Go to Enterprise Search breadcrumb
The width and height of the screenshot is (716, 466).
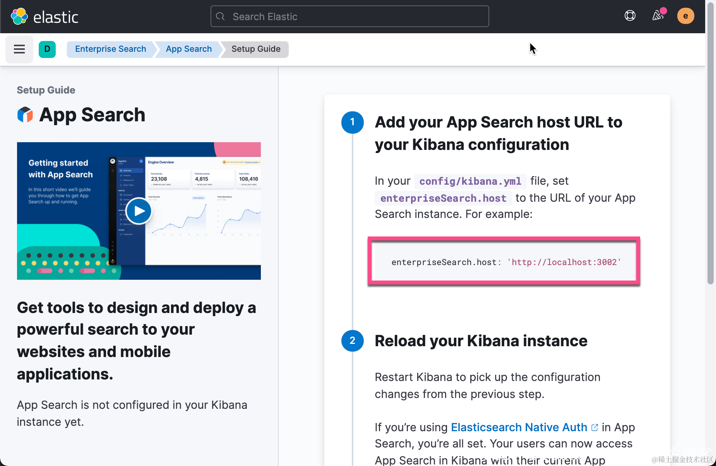[x=110, y=49]
